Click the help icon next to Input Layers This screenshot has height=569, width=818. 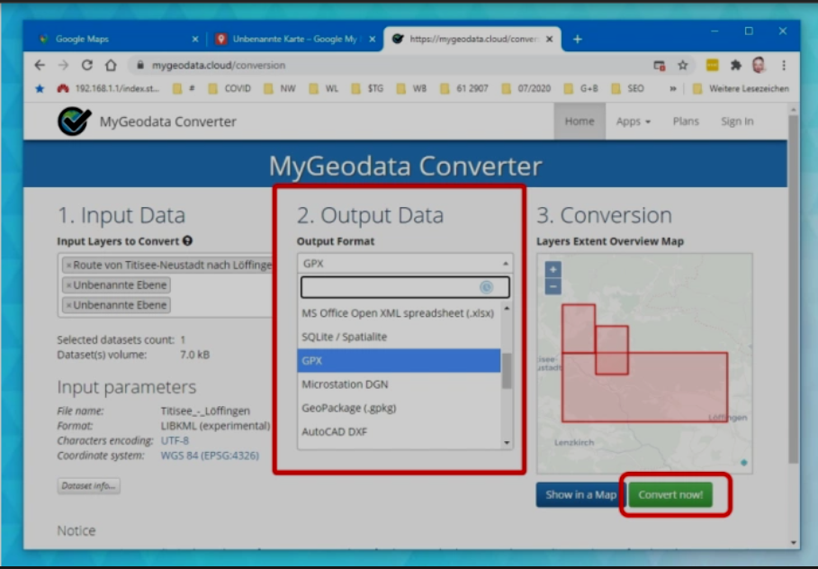coord(187,240)
